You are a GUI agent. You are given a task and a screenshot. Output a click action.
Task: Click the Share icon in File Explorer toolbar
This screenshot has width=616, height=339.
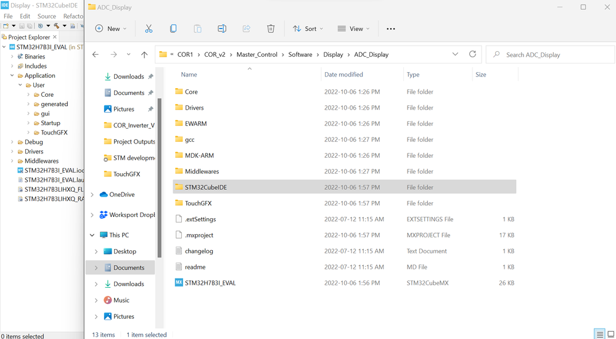pos(246,29)
